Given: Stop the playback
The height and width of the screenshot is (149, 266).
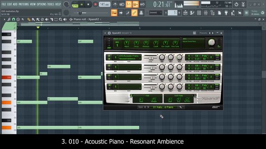Looking at the screenshot, I should (88, 5).
